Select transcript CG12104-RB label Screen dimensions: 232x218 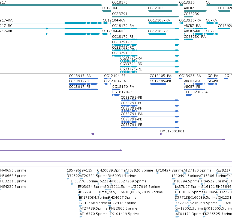pyautogui.click(x=112, y=31)
